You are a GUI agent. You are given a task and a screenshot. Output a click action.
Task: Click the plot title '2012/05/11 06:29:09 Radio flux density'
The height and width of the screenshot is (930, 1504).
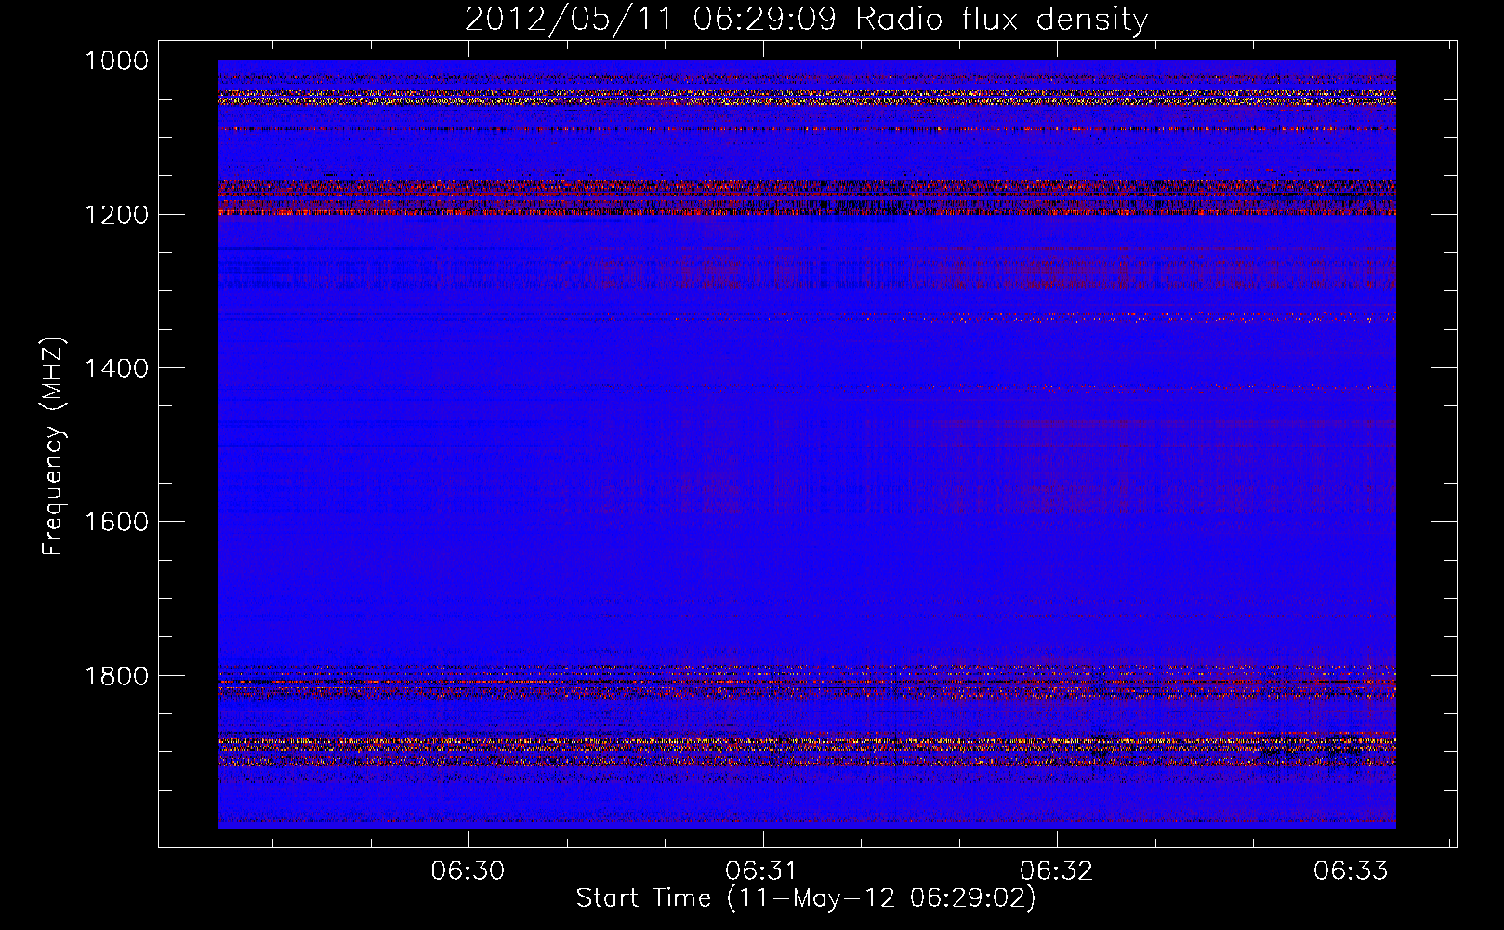[806, 19]
